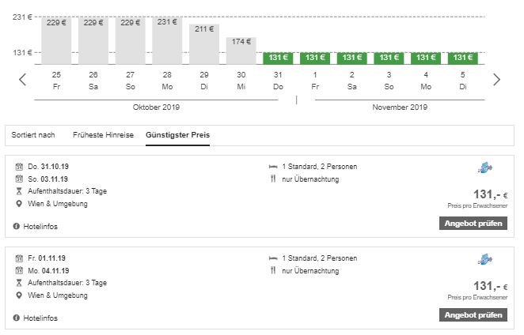Image resolution: width=524 pixels, height=335 pixels.
Task: Check the first offer with Angebot prüfen
Action: (x=472, y=224)
